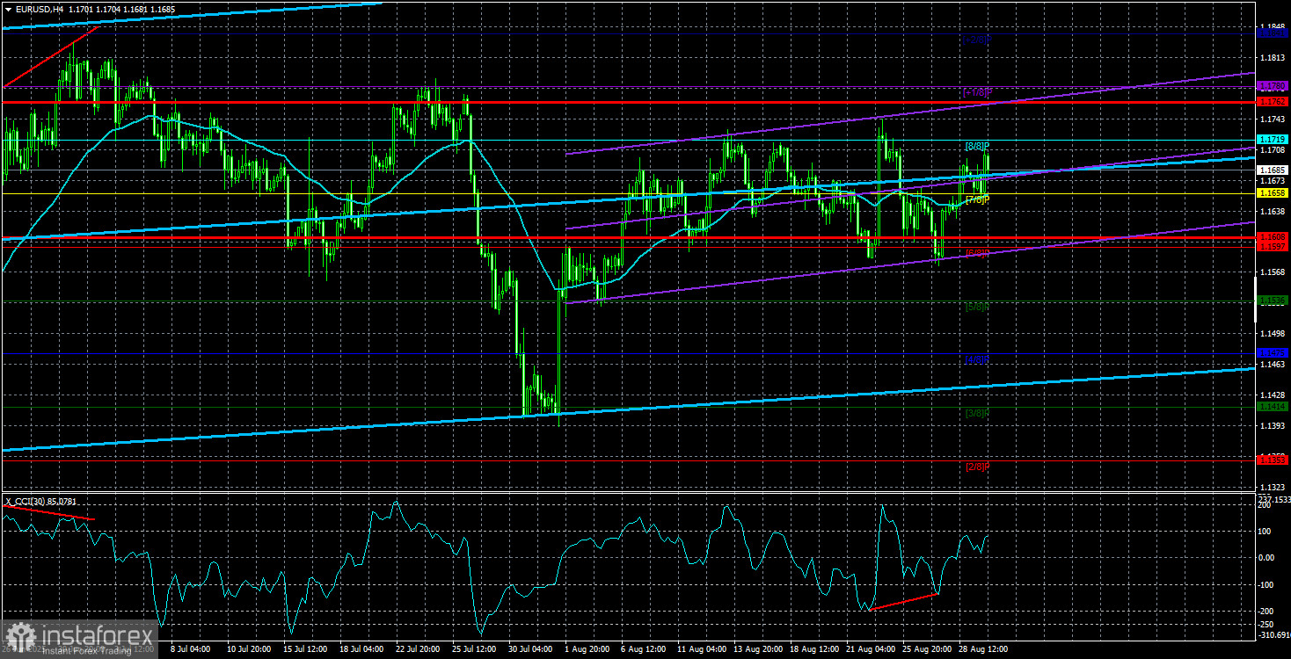The width and height of the screenshot is (1291, 659).
Task: Click the [8/8]P Murray level label
Action: click(x=978, y=146)
